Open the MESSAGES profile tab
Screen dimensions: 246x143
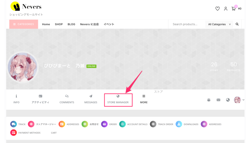tap(91, 99)
